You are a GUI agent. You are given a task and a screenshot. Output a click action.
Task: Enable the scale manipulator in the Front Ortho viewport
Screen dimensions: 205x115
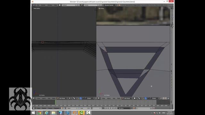(85, 98)
